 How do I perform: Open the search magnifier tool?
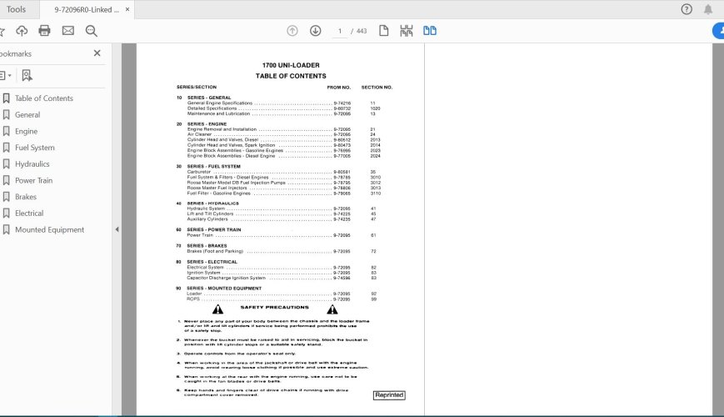click(91, 31)
